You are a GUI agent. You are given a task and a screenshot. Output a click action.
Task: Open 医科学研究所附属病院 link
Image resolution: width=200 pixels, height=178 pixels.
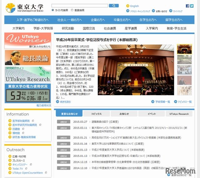pyautogui.click(x=25, y=125)
